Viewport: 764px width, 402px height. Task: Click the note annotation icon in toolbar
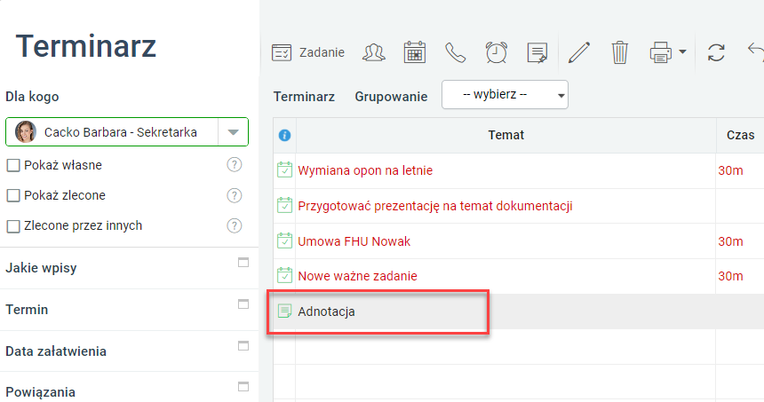(x=537, y=52)
